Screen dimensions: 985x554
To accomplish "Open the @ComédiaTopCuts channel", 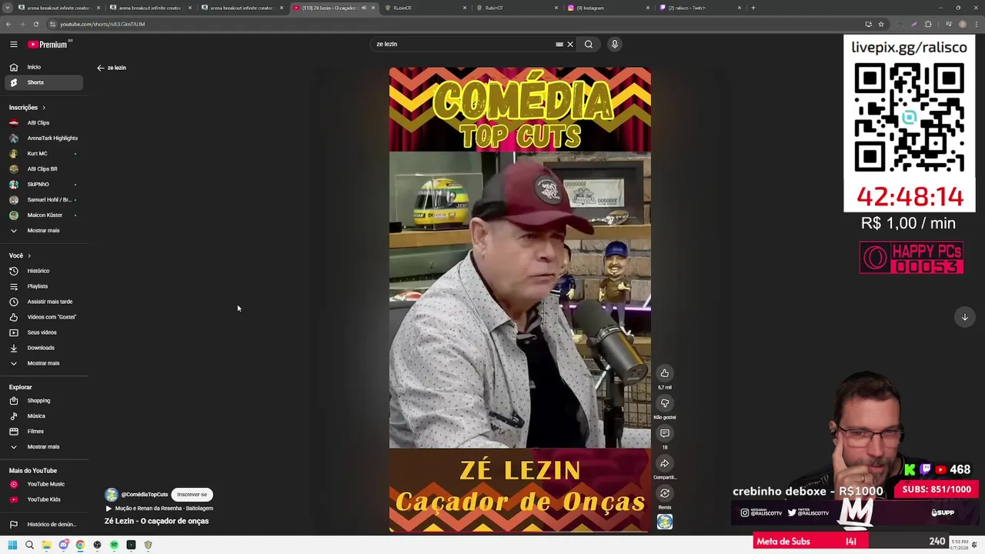I will click(x=144, y=495).
